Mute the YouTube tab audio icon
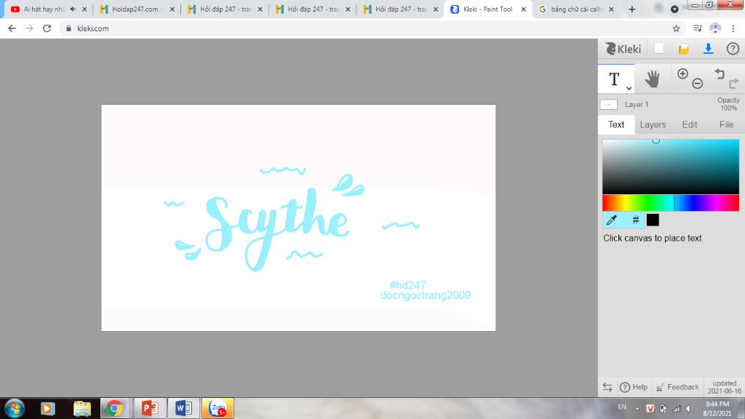 pyautogui.click(x=73, y=9)
